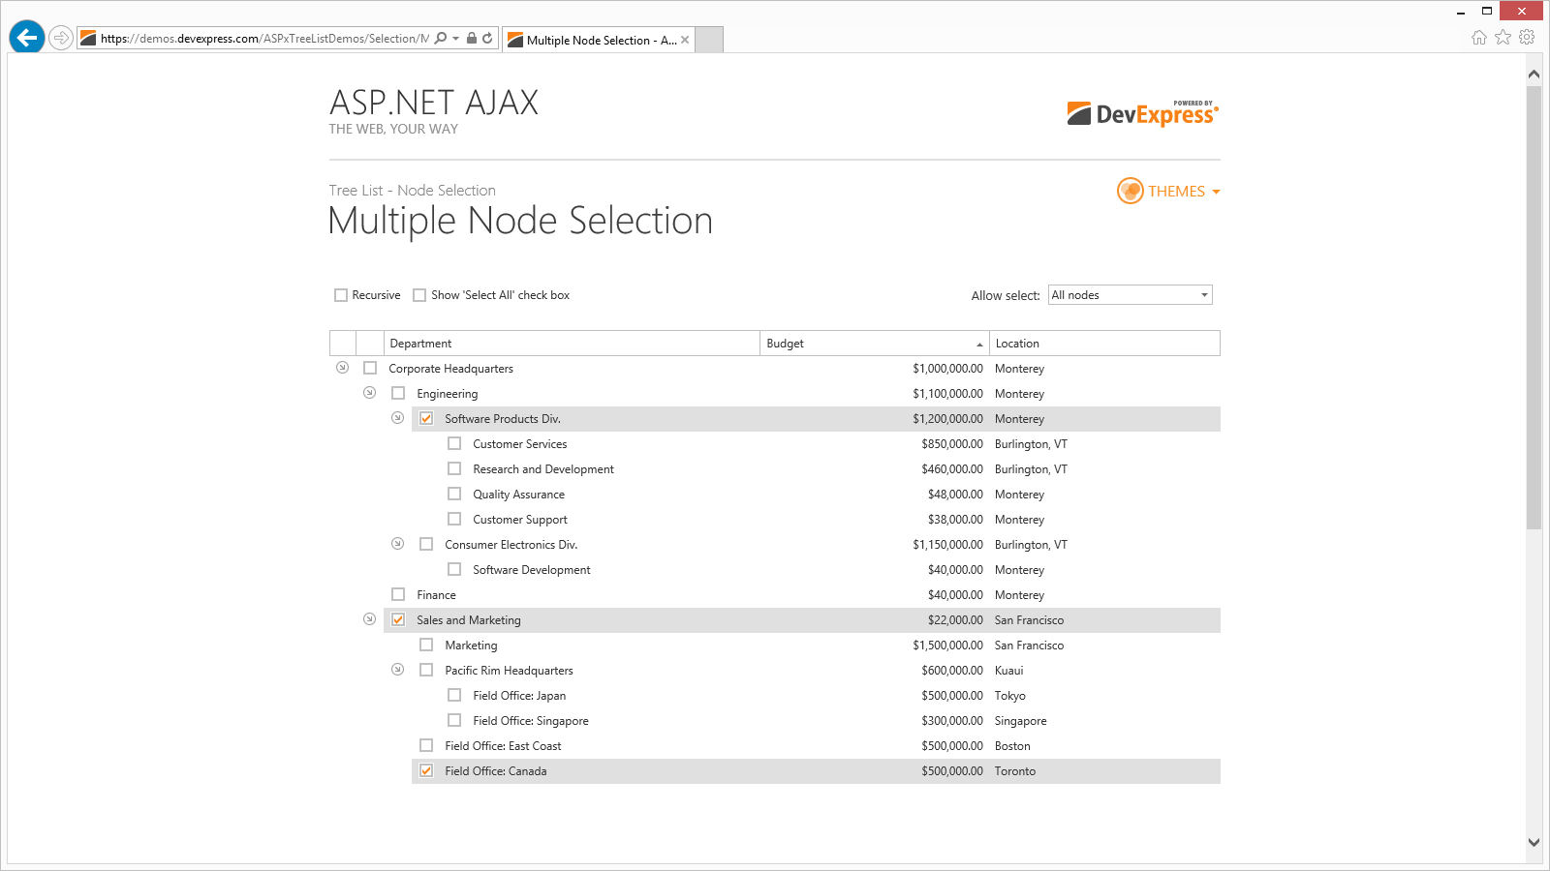Click the vertical scrollbar thumb
Viewport: 1550px width, 871px height.
coord(1534,307)
